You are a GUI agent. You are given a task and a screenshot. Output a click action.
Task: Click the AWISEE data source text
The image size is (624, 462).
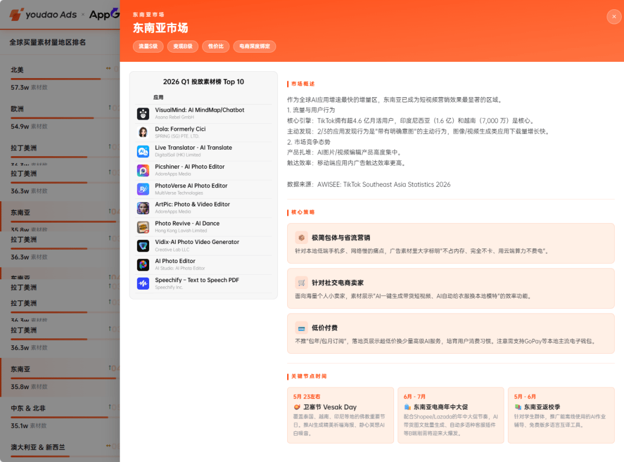(x=369, y=184)
